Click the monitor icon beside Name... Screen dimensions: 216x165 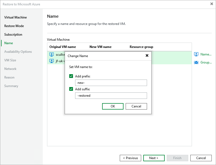click(196, 54)
